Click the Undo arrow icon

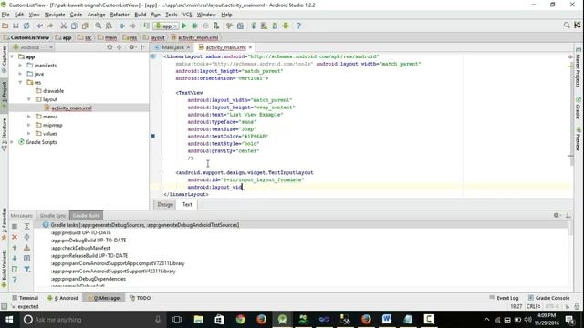[39, 26]
